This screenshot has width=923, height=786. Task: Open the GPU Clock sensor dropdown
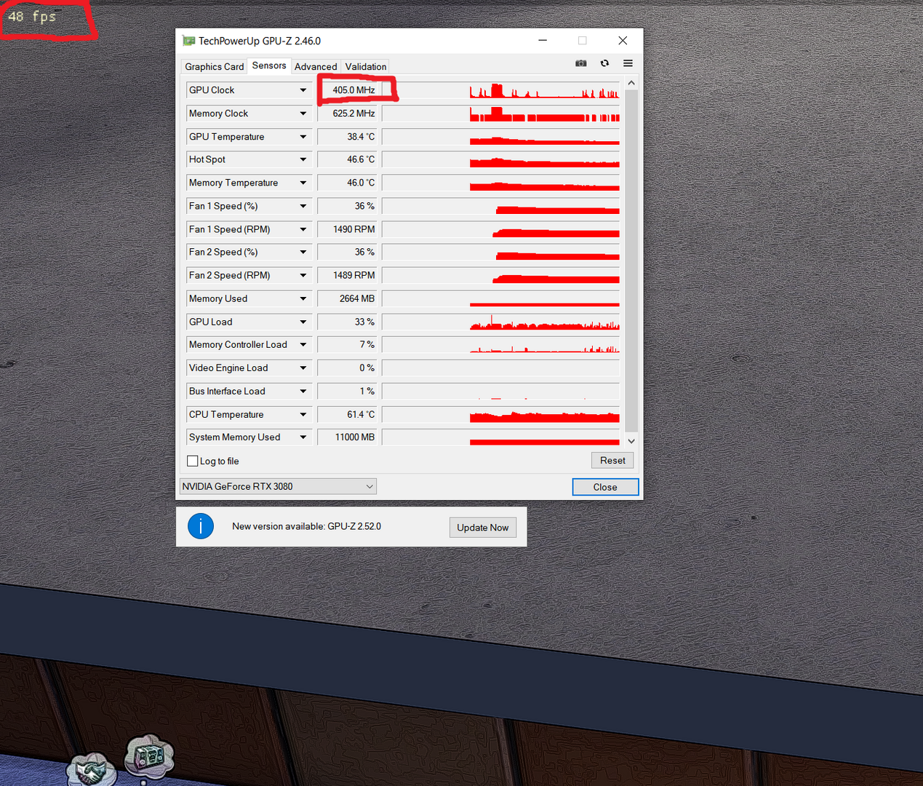click(x=303, y=90)
